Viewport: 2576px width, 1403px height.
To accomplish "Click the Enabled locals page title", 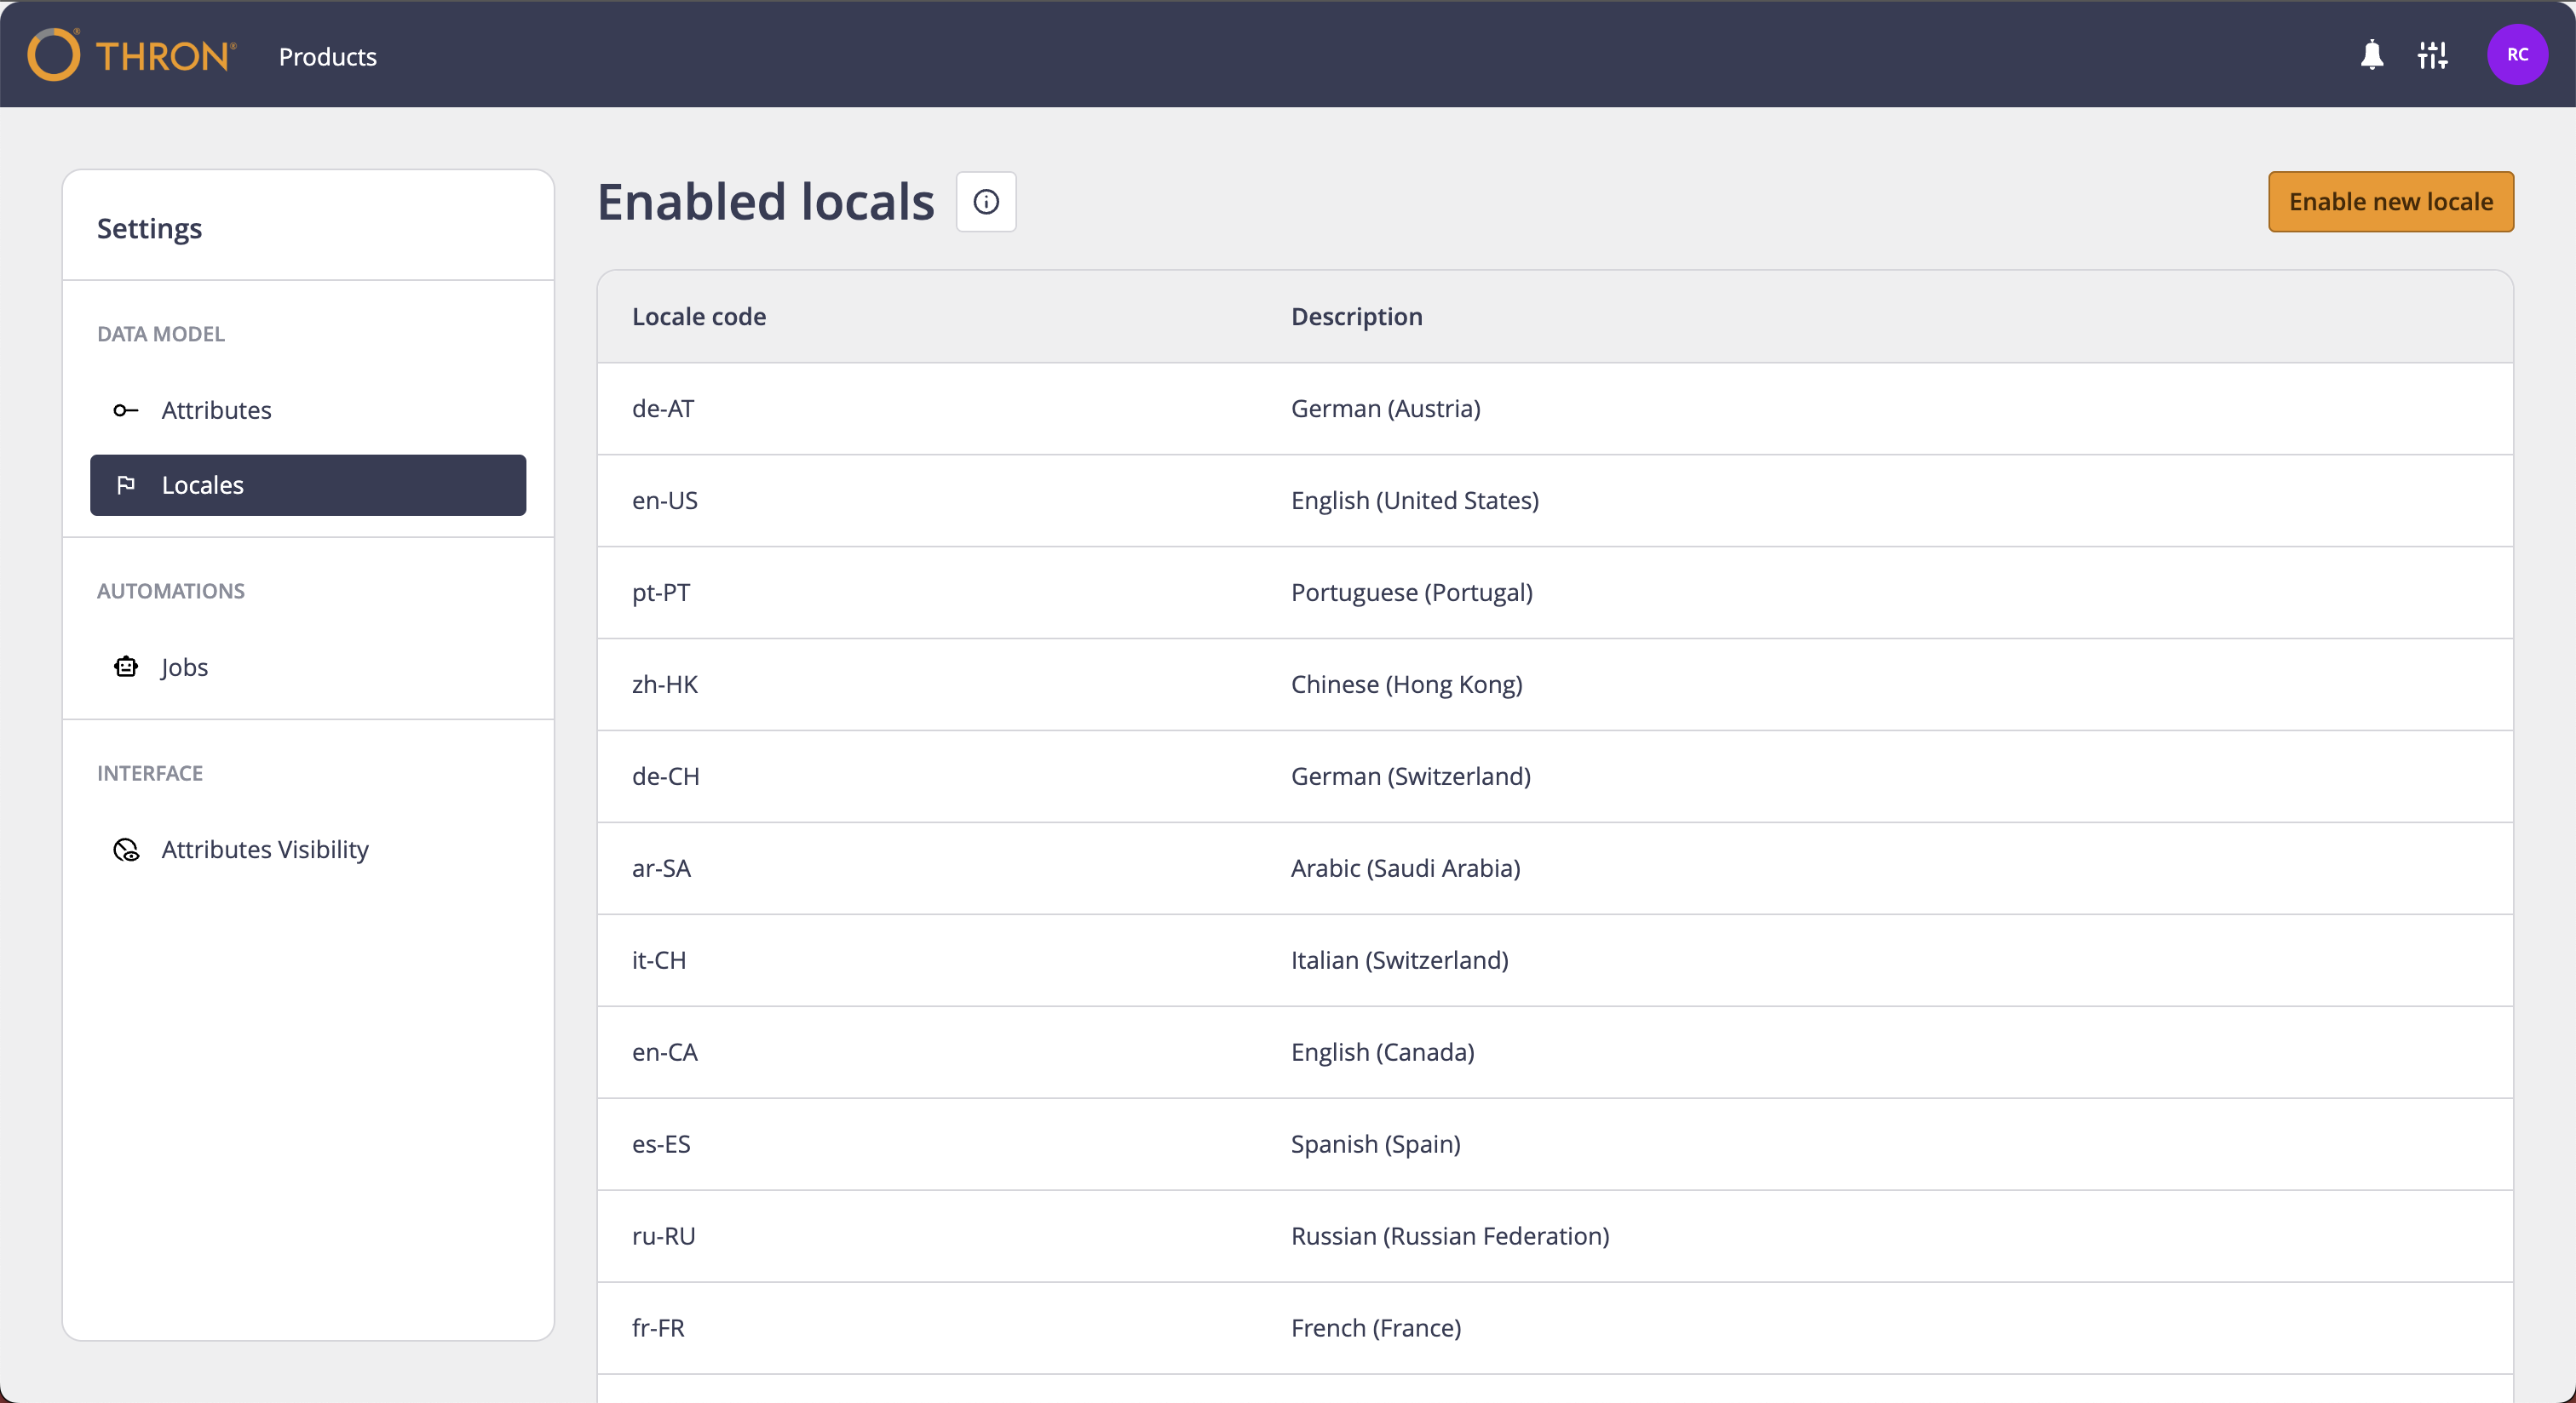I will coord(766,202).
